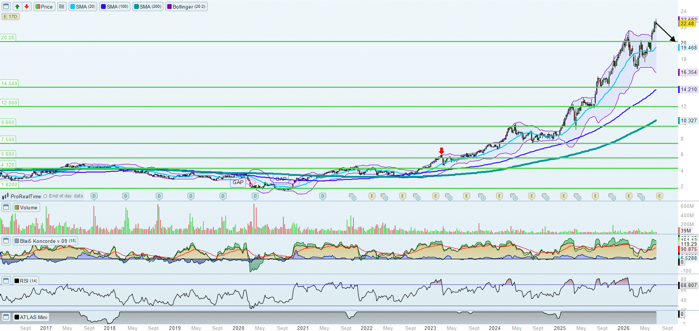Open SMA (100) indicator settings
This screenshot has width=699, height=331.
[x=115, y=7]
